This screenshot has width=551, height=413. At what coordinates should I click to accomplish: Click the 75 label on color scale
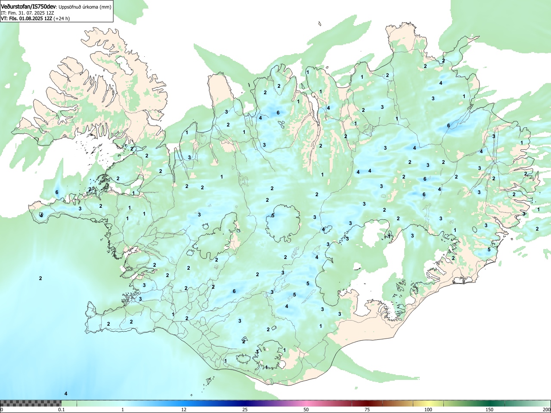[367, 410]
